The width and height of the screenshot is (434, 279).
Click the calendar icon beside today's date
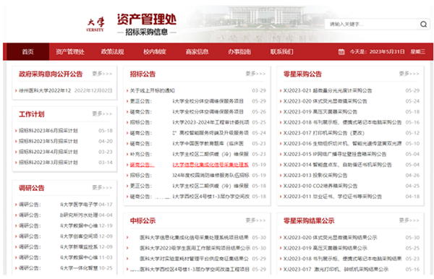tap(341, 52)
